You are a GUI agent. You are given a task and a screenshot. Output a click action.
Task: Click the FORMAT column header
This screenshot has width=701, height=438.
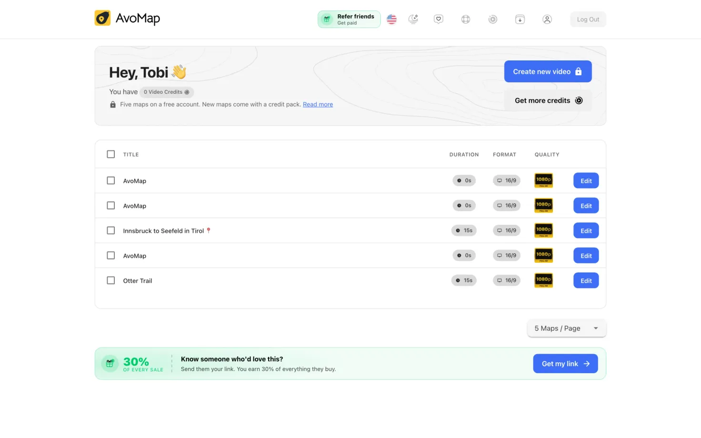click(505, 155)
